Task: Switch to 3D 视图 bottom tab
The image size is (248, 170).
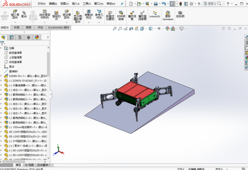Action: (29, 165)
